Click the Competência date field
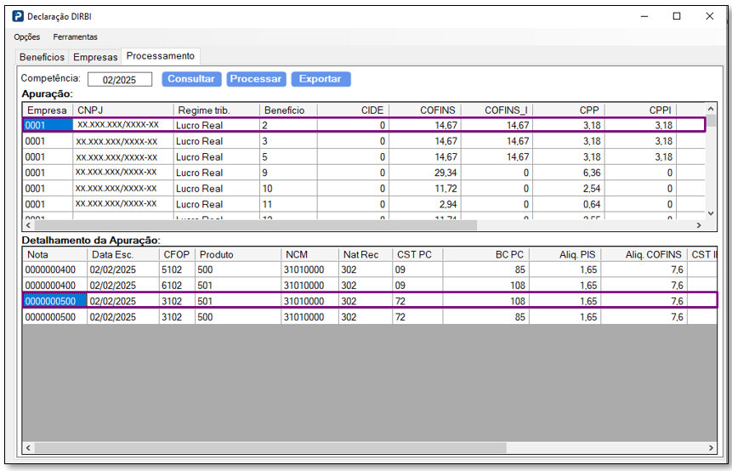Image resolution: width=732 pixels, height=471 pixels. (120, 79)
